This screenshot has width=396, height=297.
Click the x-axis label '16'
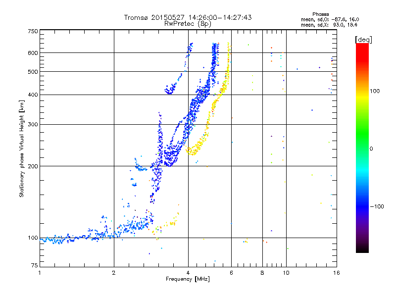tap(337, 273)
